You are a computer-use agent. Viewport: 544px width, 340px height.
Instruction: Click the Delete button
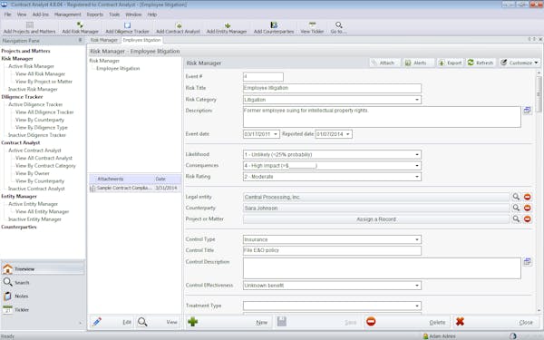[406, 322]
